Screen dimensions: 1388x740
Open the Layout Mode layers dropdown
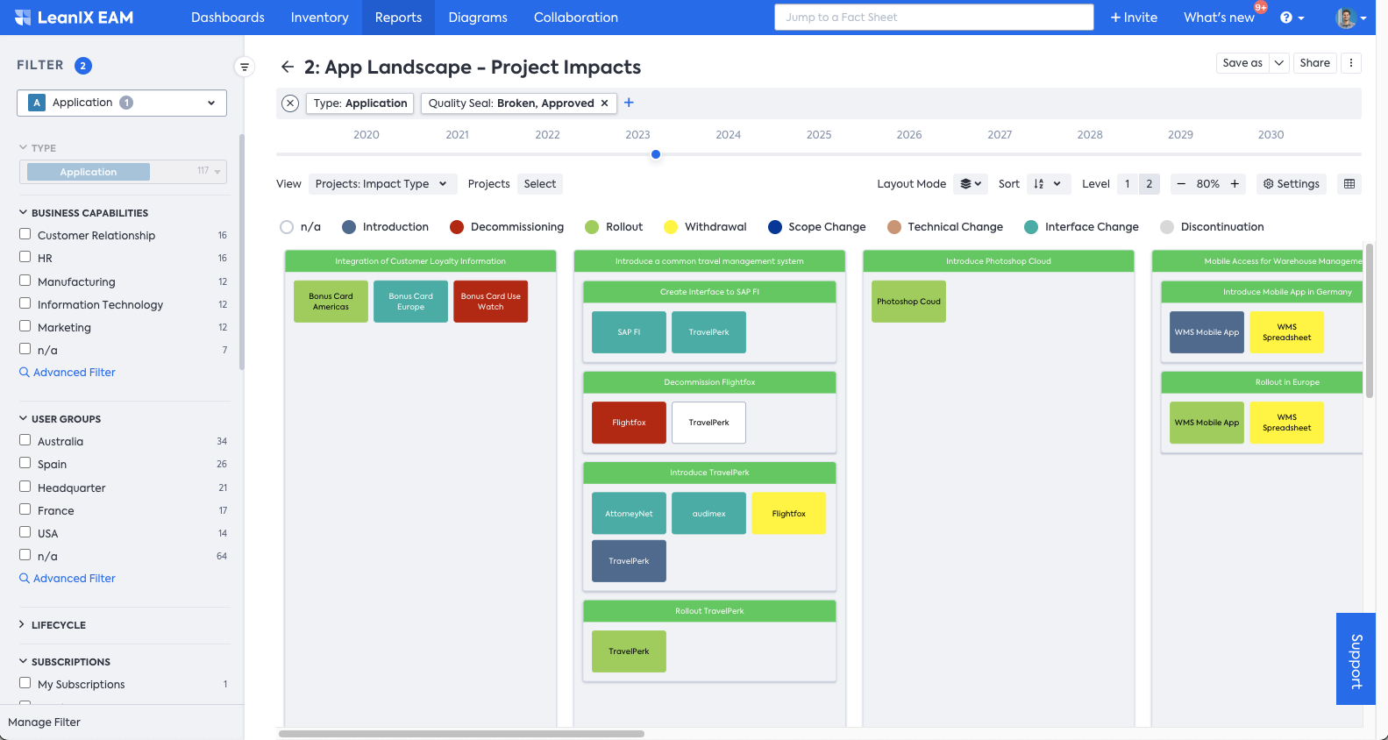[x=971, y=184]
